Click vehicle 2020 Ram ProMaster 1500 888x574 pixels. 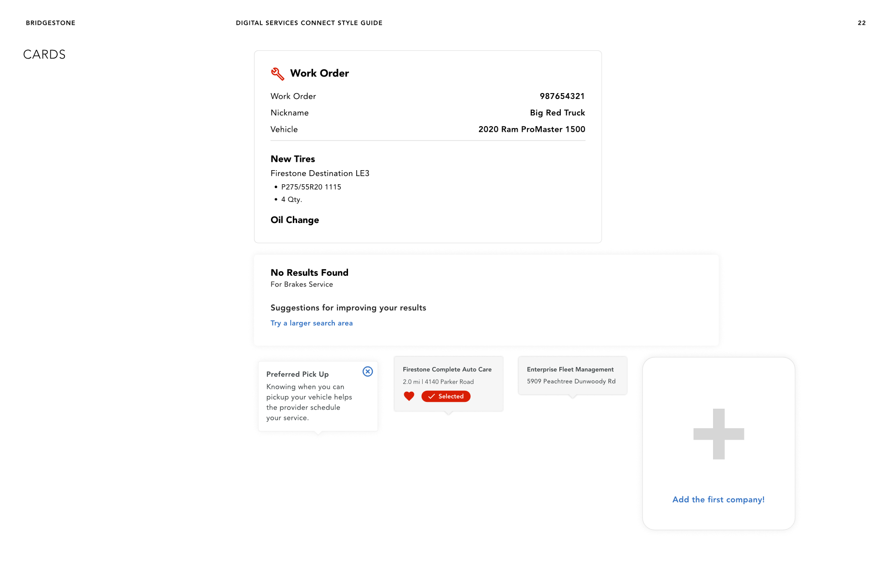click(x=531, y=129)
